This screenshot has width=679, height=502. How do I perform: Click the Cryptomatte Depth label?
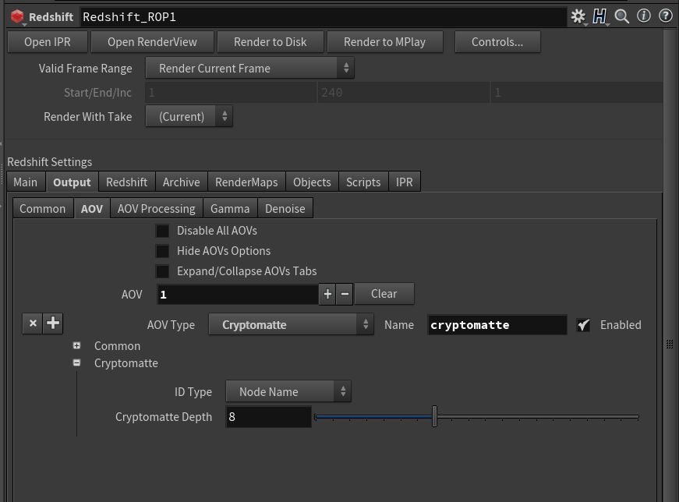tap(164, 417)
